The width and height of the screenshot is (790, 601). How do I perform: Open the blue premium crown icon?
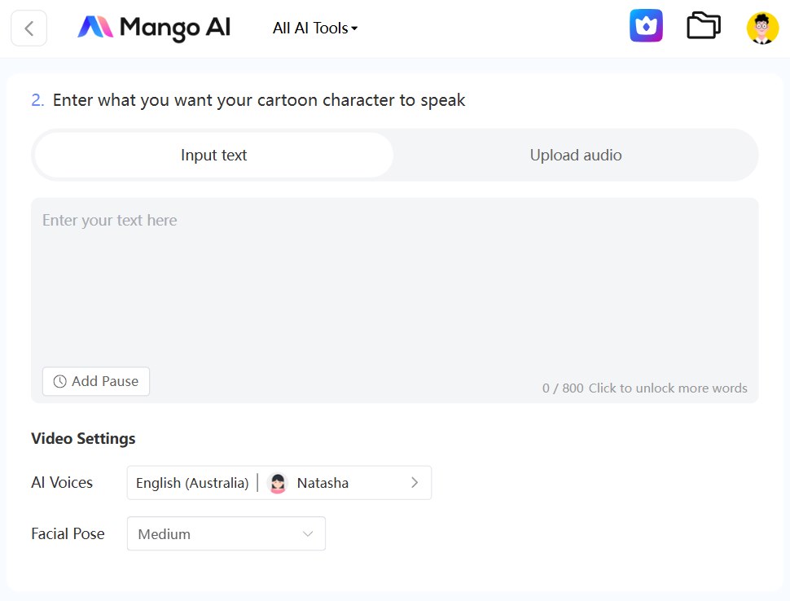[646, 26]
